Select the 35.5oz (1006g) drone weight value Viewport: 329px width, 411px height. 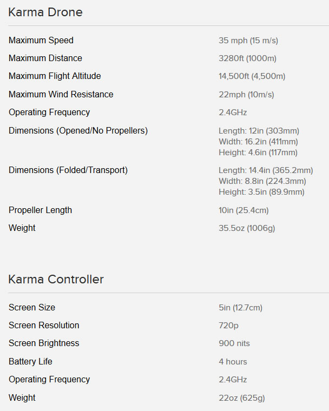247,228
